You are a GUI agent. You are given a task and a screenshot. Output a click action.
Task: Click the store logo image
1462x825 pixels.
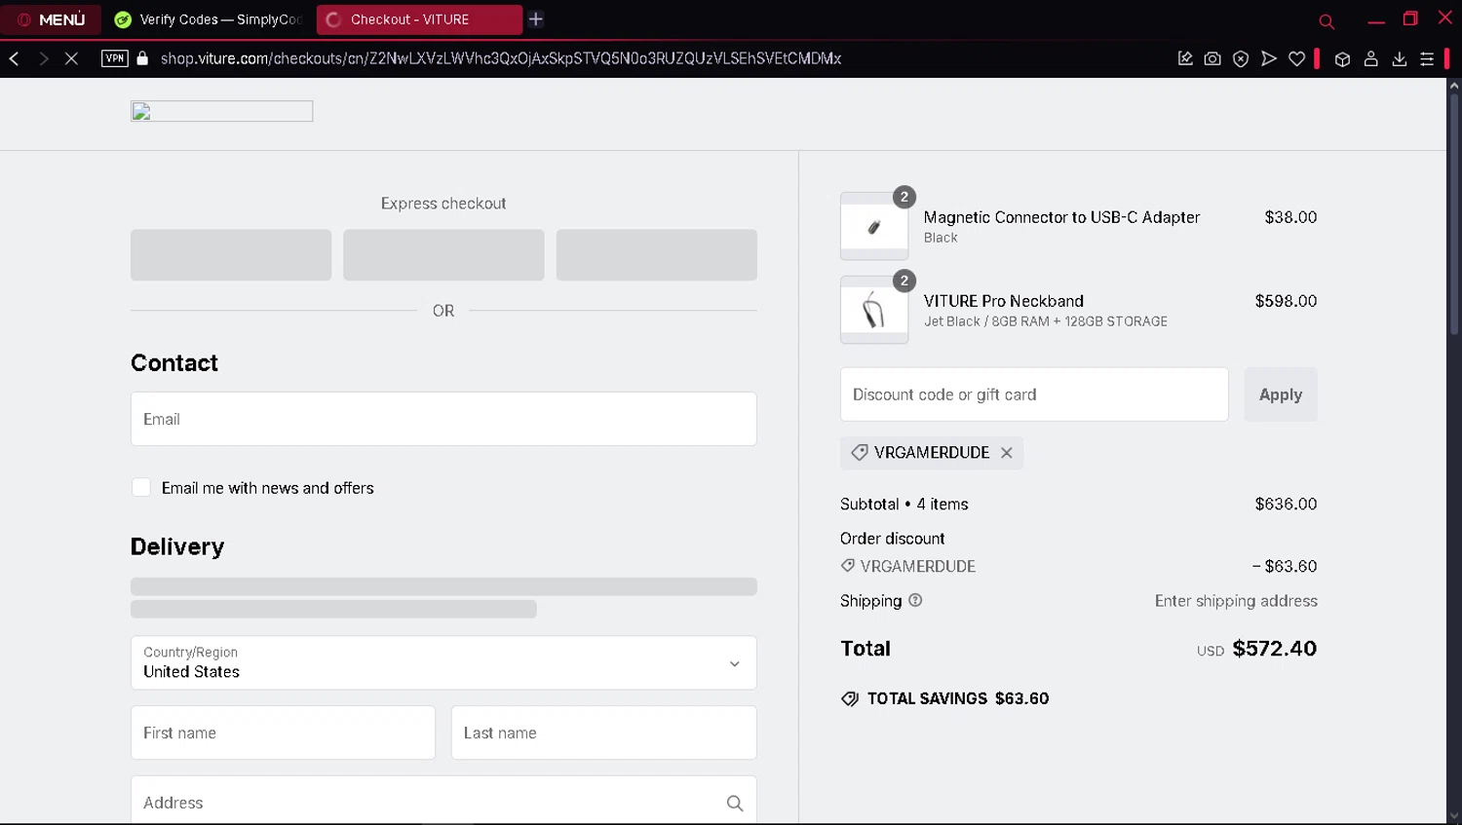(222, 111)
